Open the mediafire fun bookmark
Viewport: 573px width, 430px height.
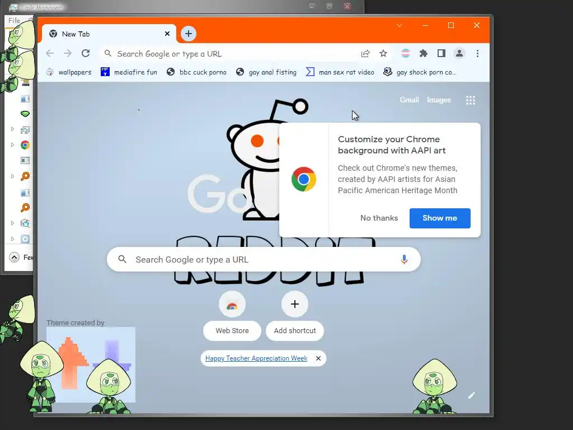(129, 72)
